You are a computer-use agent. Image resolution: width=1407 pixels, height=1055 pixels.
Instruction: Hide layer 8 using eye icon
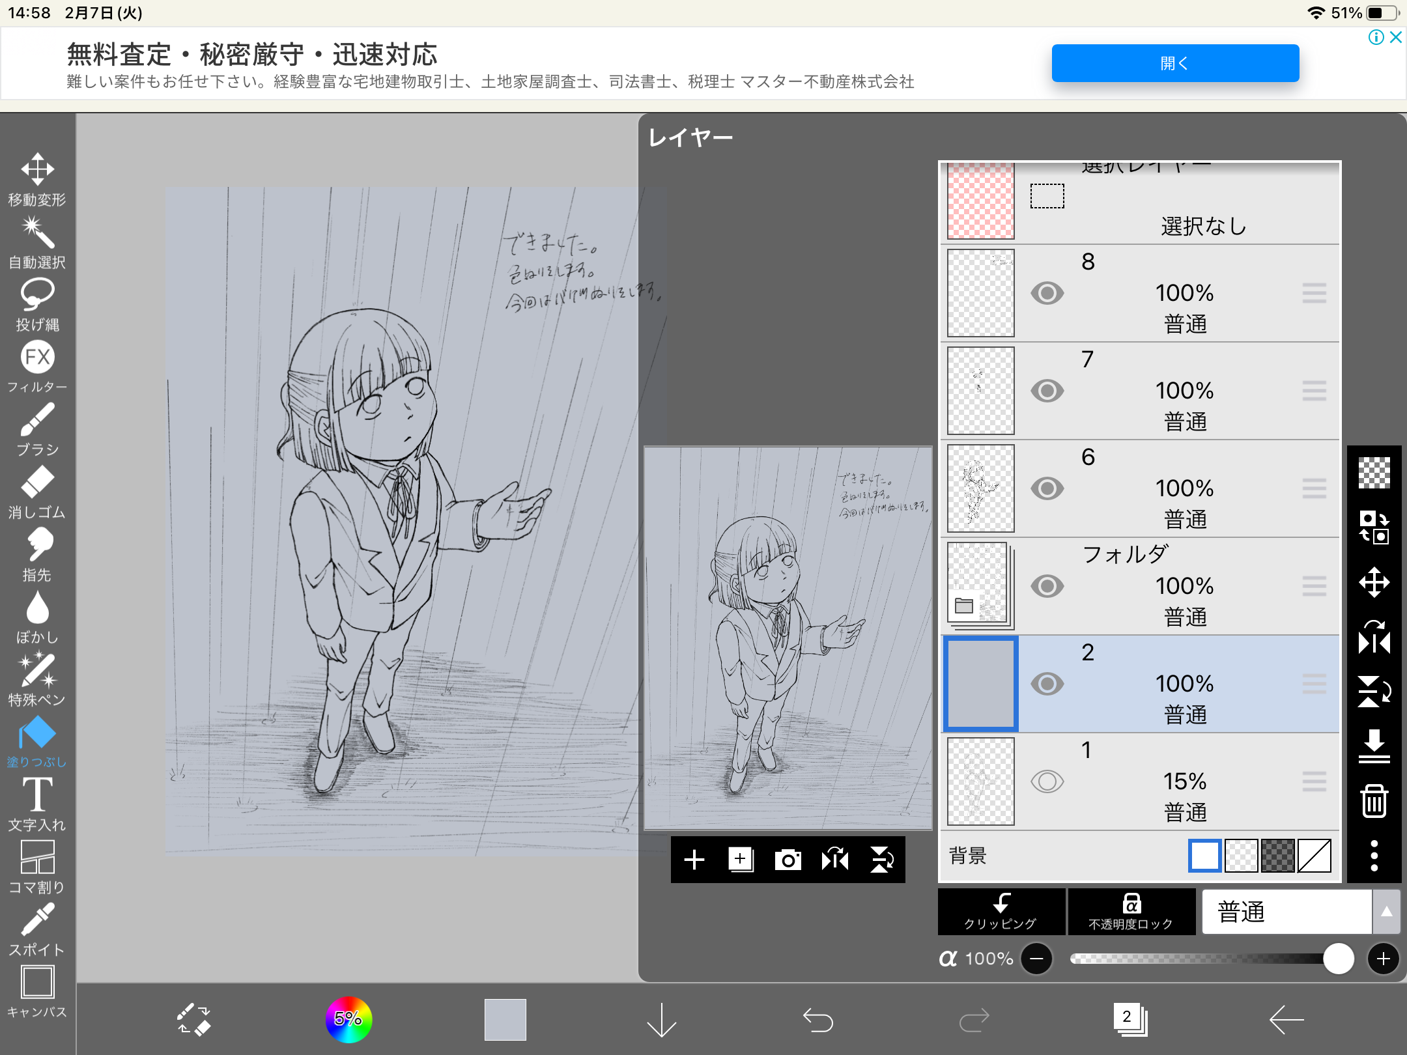[x=1047, y=293]
